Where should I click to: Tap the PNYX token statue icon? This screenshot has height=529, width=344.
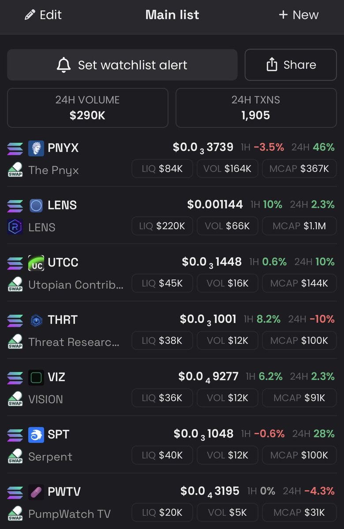[36, 148]
